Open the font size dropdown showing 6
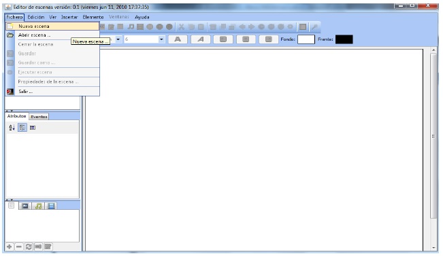This screenshot has width=443, height=256. (x=144, y=39)
